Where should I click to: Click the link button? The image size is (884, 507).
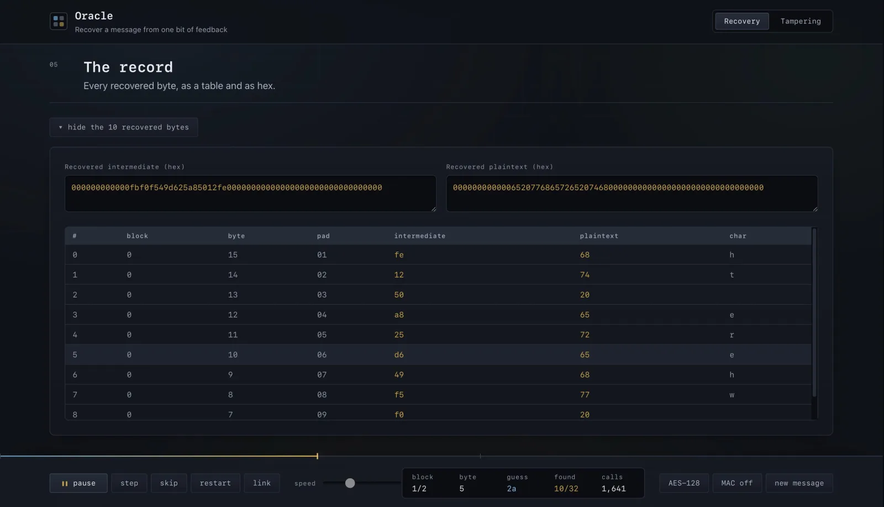[x=262, y=483]
